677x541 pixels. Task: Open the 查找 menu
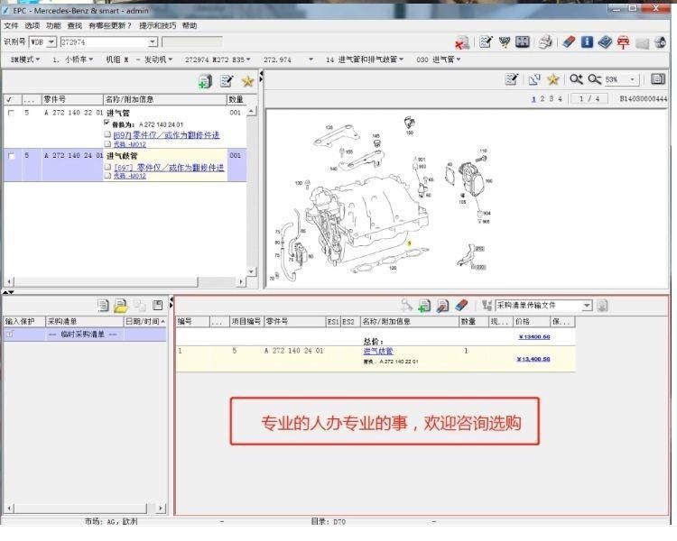pos(74,25)
